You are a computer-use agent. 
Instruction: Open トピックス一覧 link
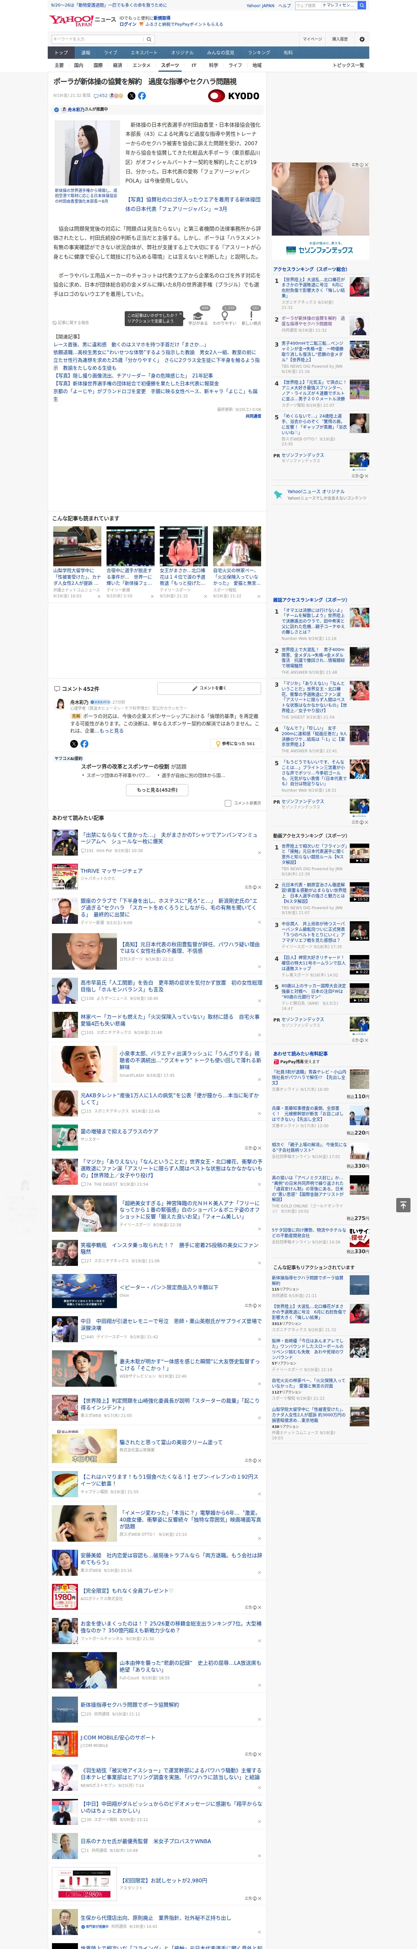point(348,65)
